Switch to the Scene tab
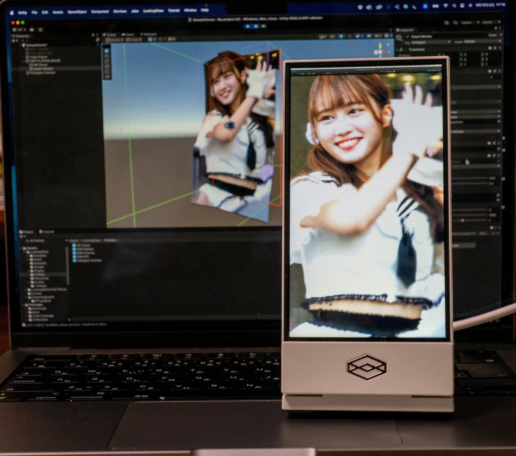 coord(110,35)
